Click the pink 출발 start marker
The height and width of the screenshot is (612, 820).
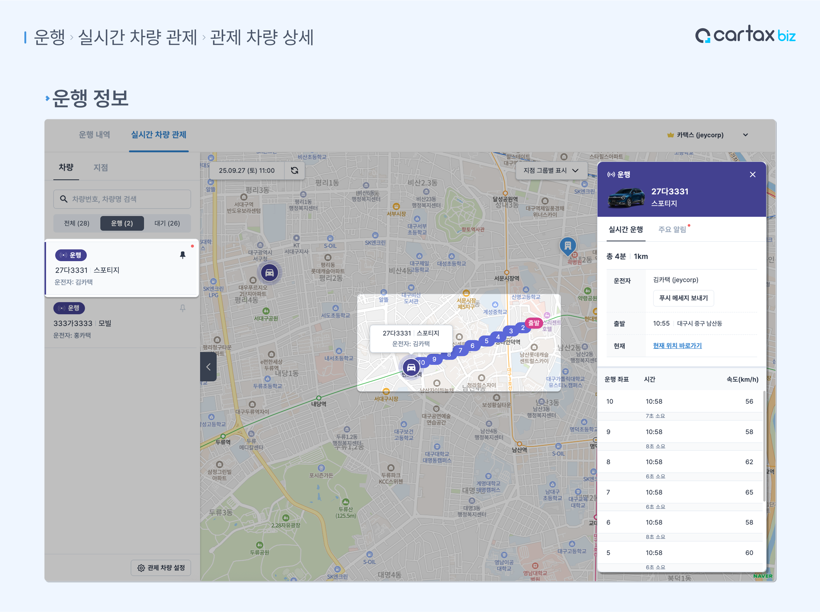(x=533, y=323)
